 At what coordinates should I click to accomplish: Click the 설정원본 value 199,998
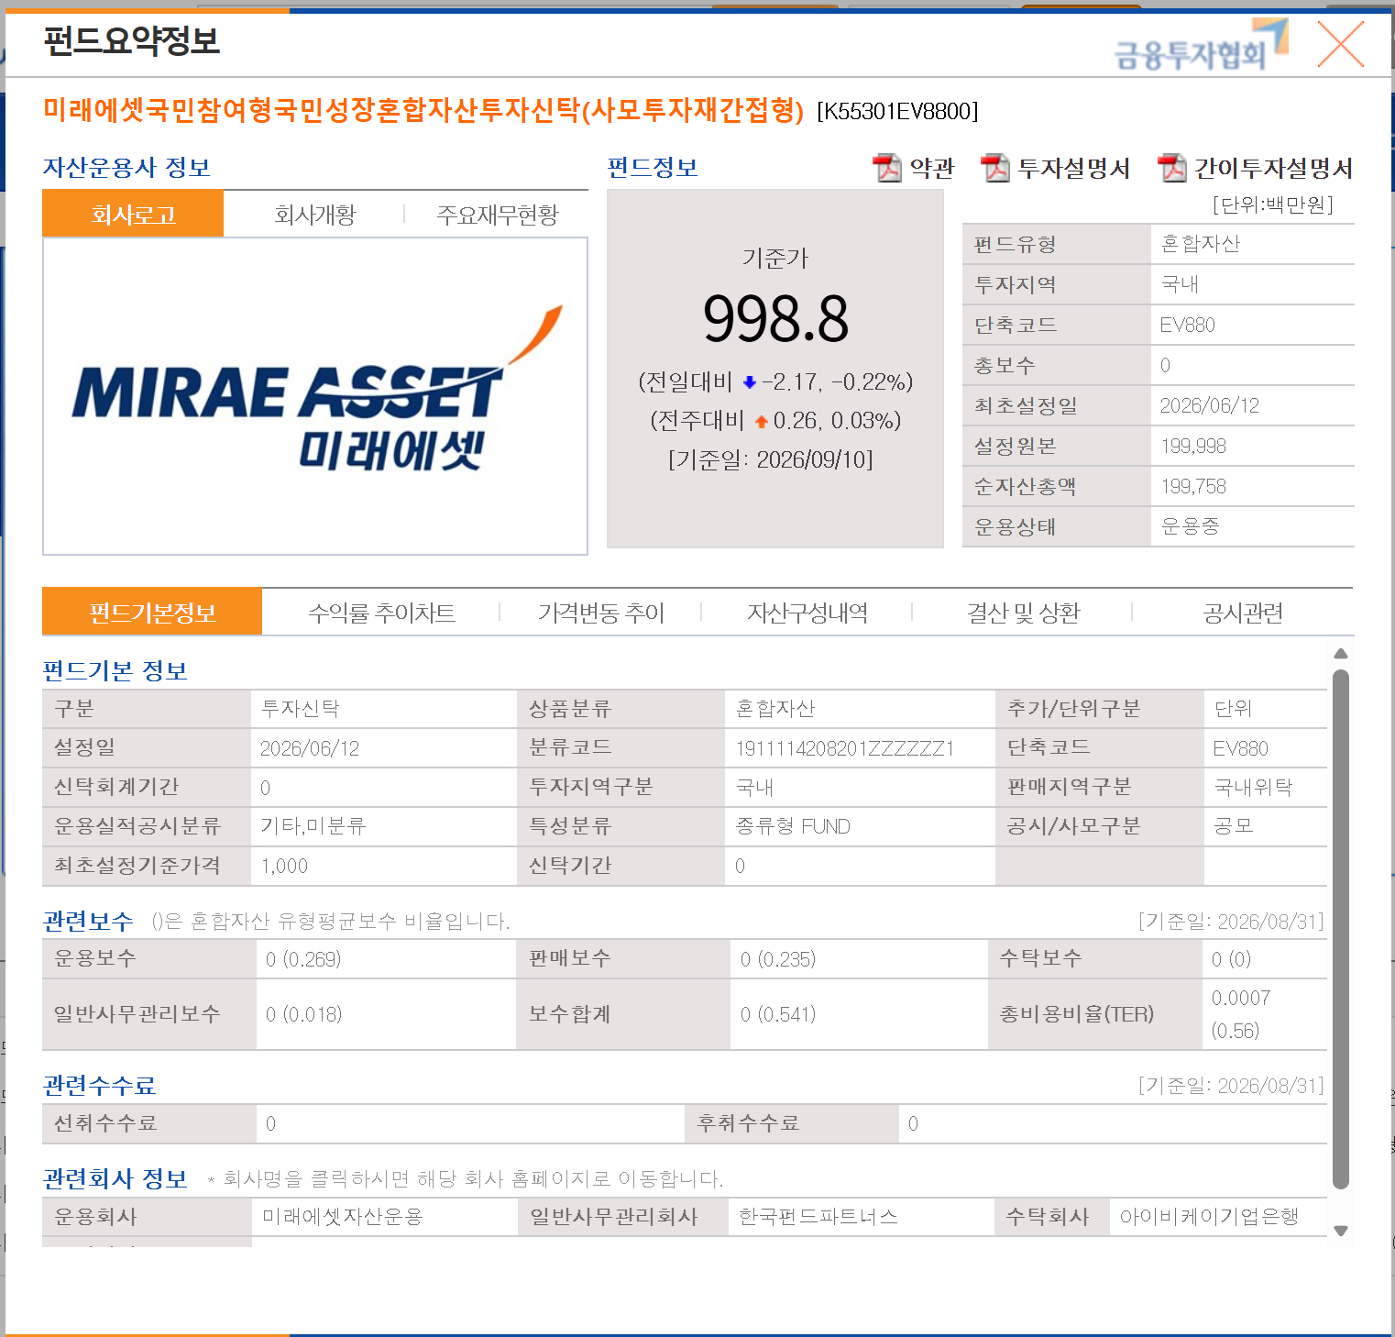[1193, 447]
